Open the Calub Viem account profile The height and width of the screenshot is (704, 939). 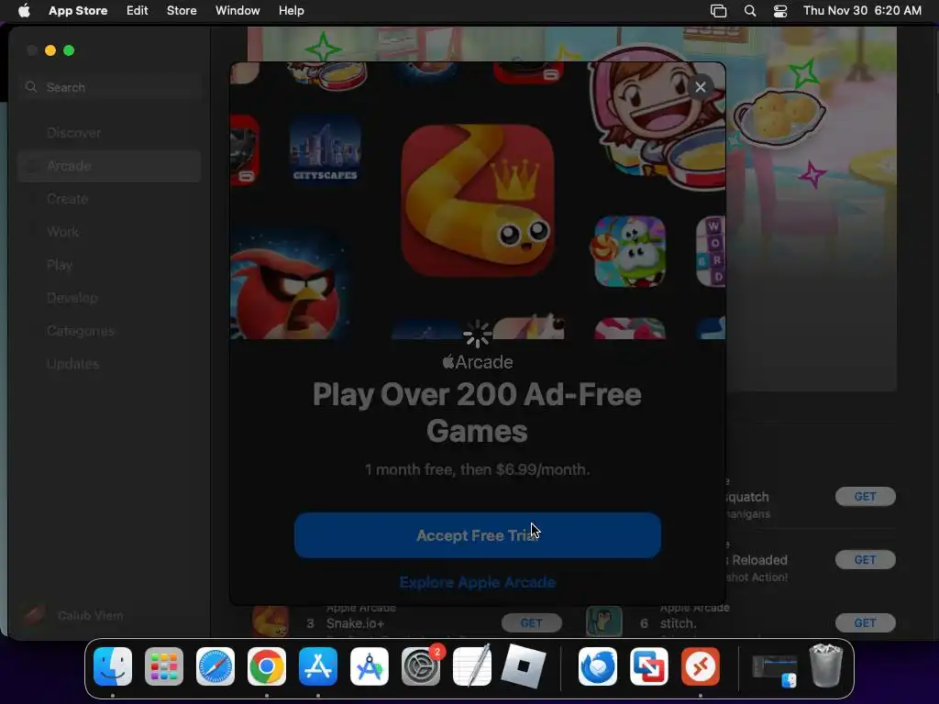point(73,615)
